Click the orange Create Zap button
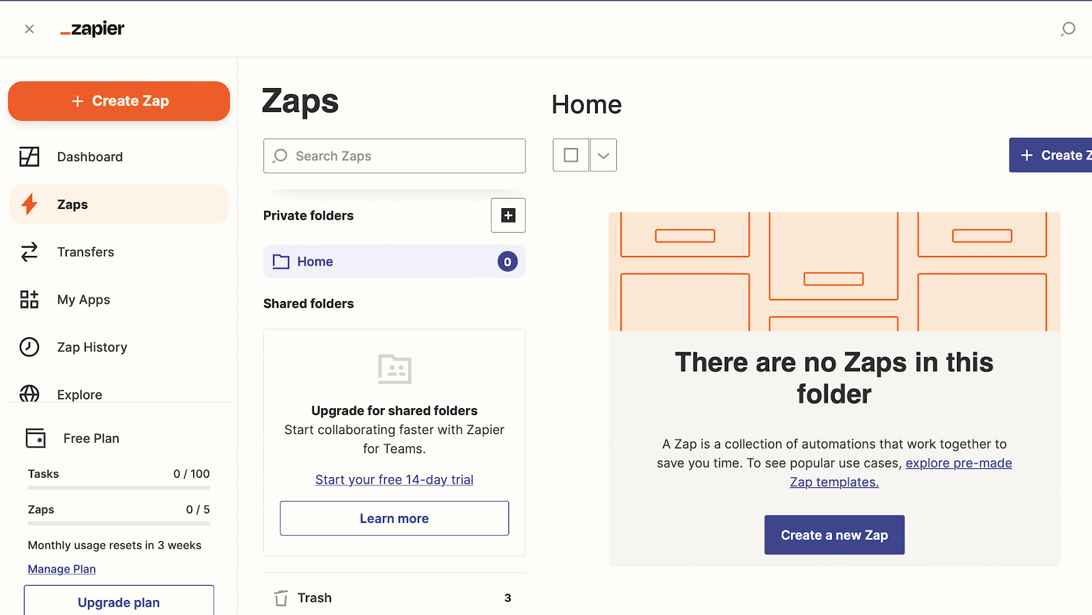The height and width of the screenshot is (615, 1092). (x=119, y=101)
